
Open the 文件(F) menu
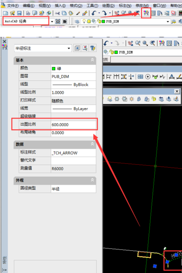pos(13,6)
